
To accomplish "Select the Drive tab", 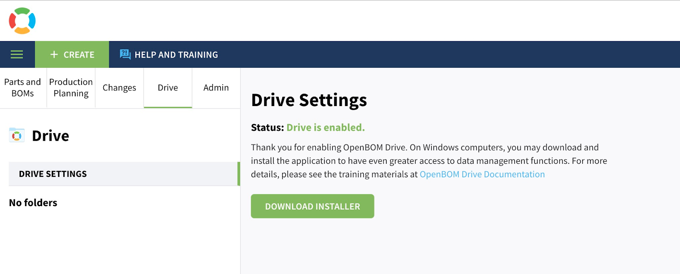I will (x=168, y=88).
